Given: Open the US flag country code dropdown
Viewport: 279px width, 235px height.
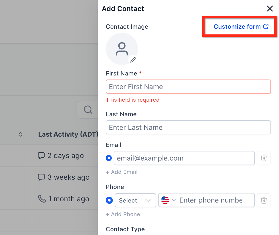Looking at the screenshot, I should 168,200.
